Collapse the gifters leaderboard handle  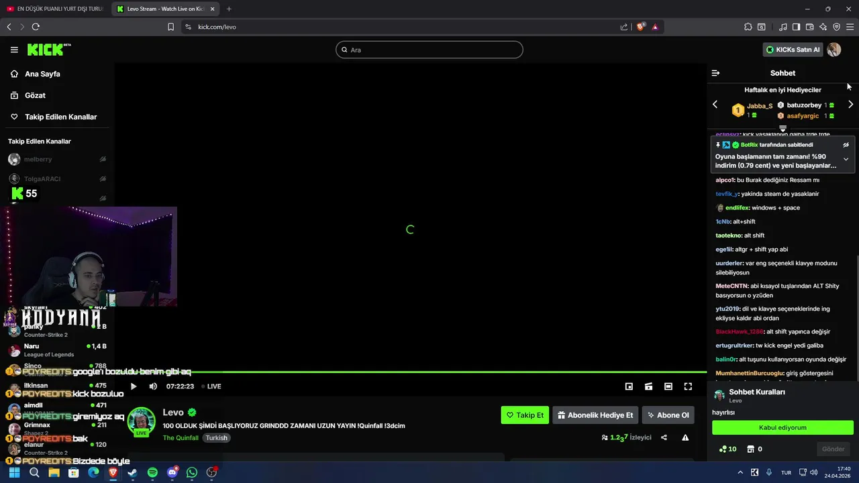(782, 128)
